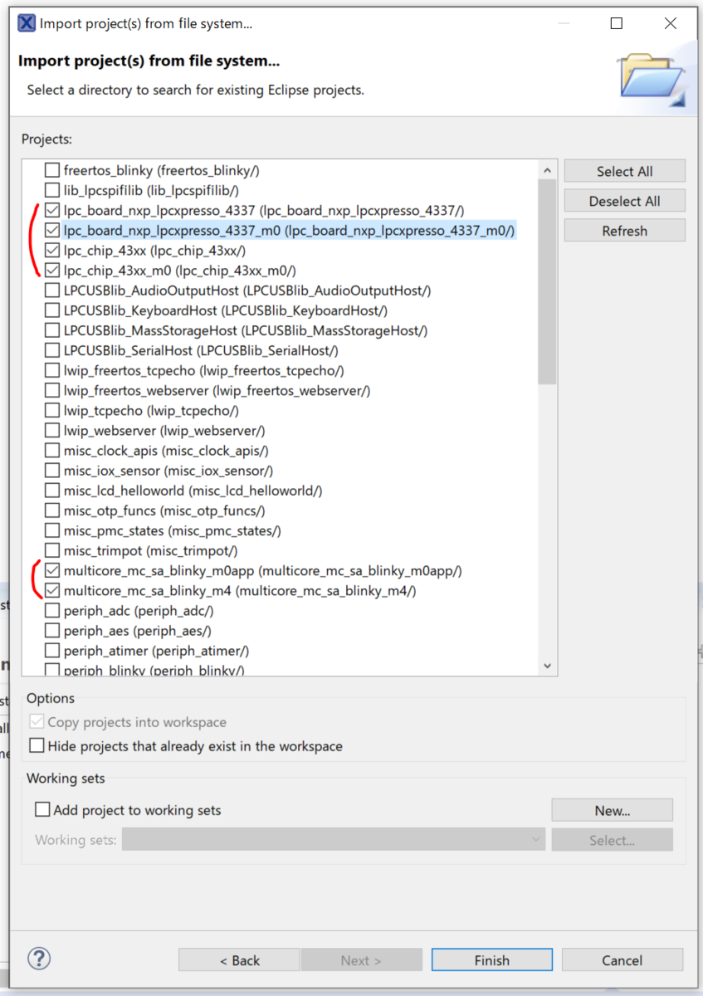The width and height of the screenshot is (703, 996).
Task: Select misc_trimpot row text
Action: pyautogui.click(x=150, y=550)
